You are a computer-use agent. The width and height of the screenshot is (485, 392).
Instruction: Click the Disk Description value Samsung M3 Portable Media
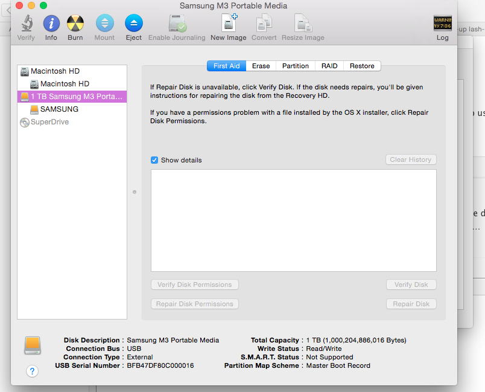pos(173,340)
